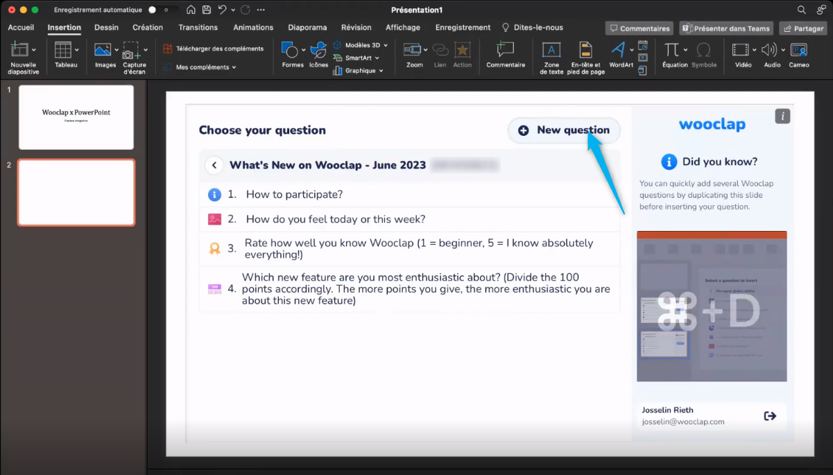Click the Capture d'écran camera icon
833x475 pixels.
[131, 51]
